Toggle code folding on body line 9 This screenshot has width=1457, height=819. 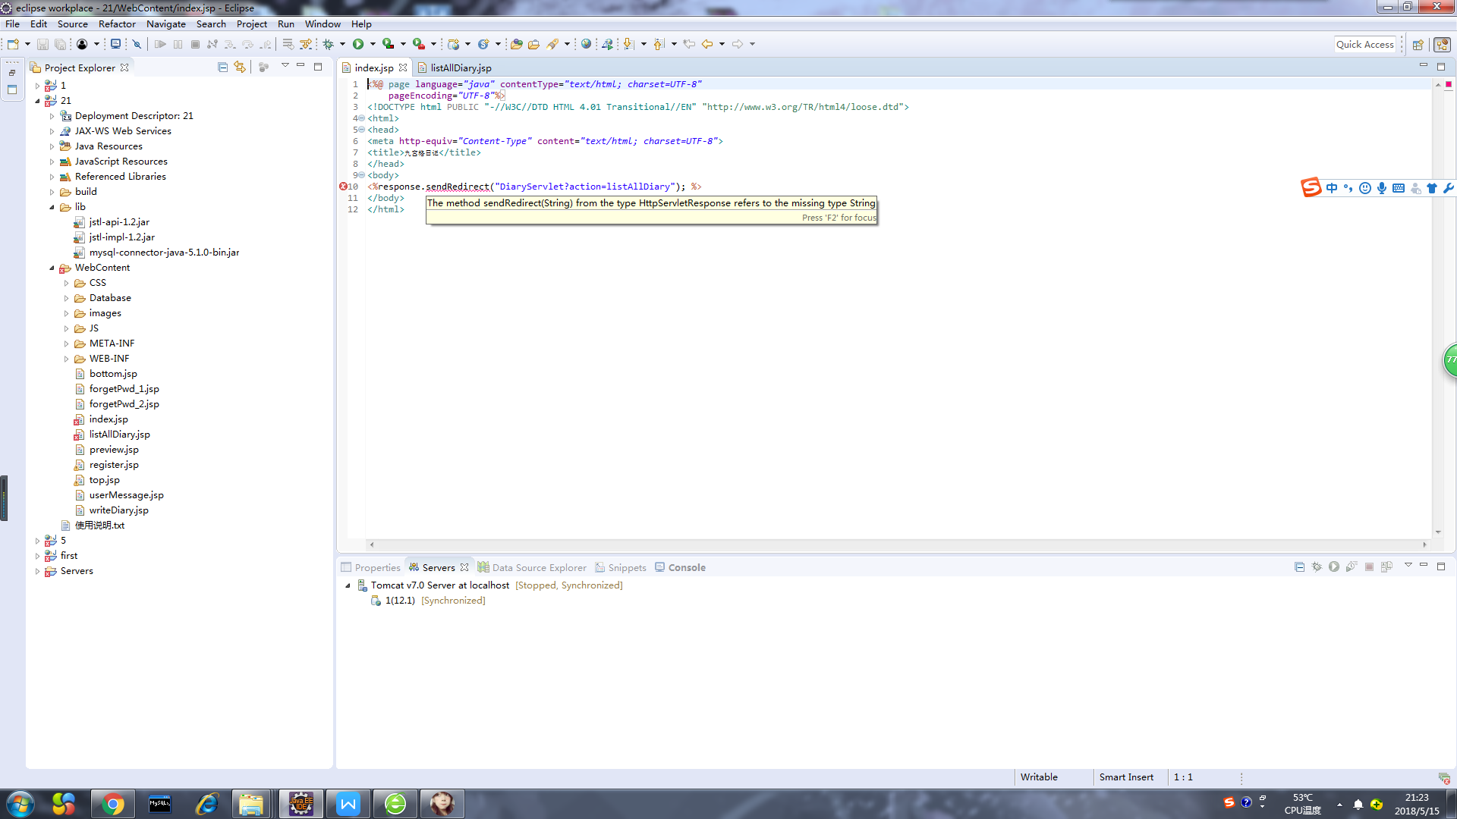tap(361, 175)
